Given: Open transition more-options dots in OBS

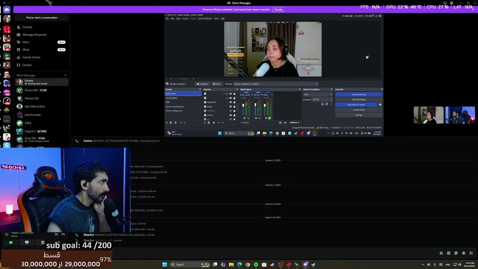Looking at the screenshot, I should click(331, 104).
